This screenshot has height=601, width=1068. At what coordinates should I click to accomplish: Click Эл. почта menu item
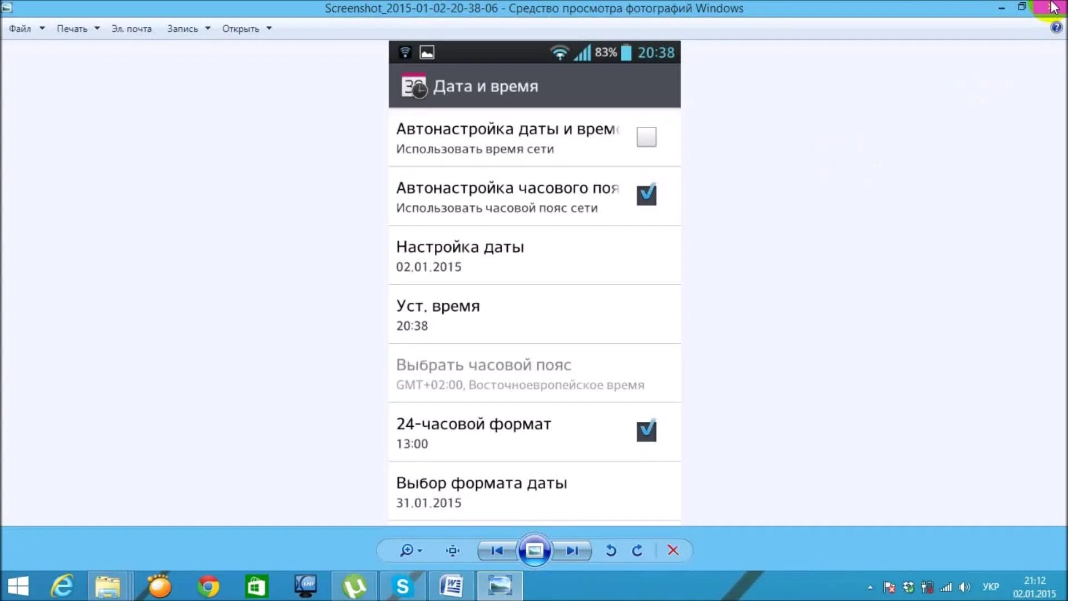tap(131, 28)
